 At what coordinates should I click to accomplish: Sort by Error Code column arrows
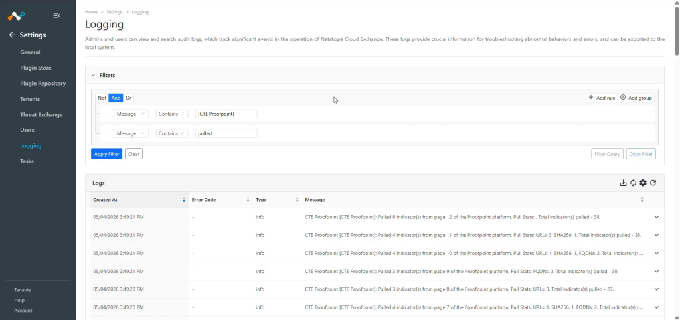coord(248,200)
